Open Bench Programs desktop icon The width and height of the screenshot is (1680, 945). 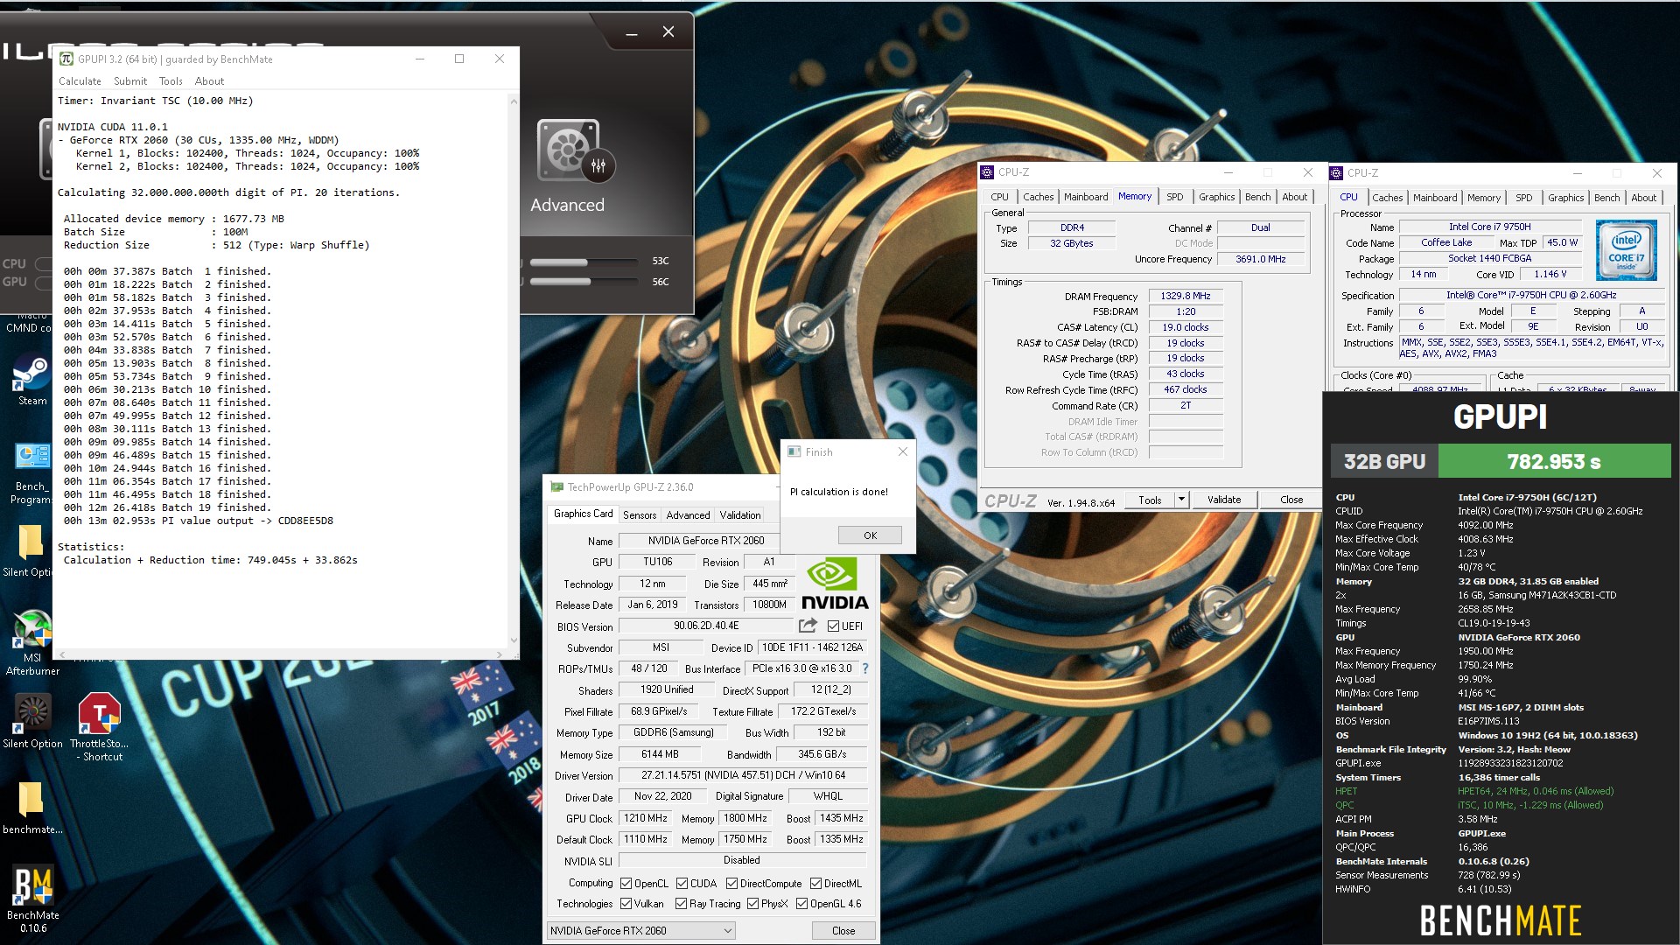pyautogui.click(x=31, y=473)
